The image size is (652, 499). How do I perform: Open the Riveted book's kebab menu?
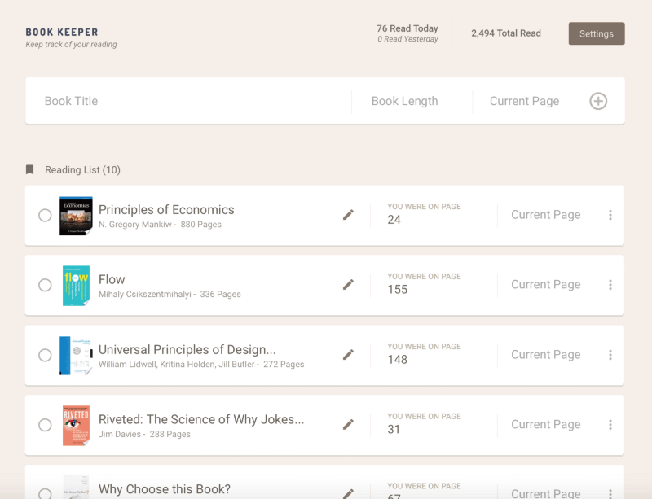610,425
